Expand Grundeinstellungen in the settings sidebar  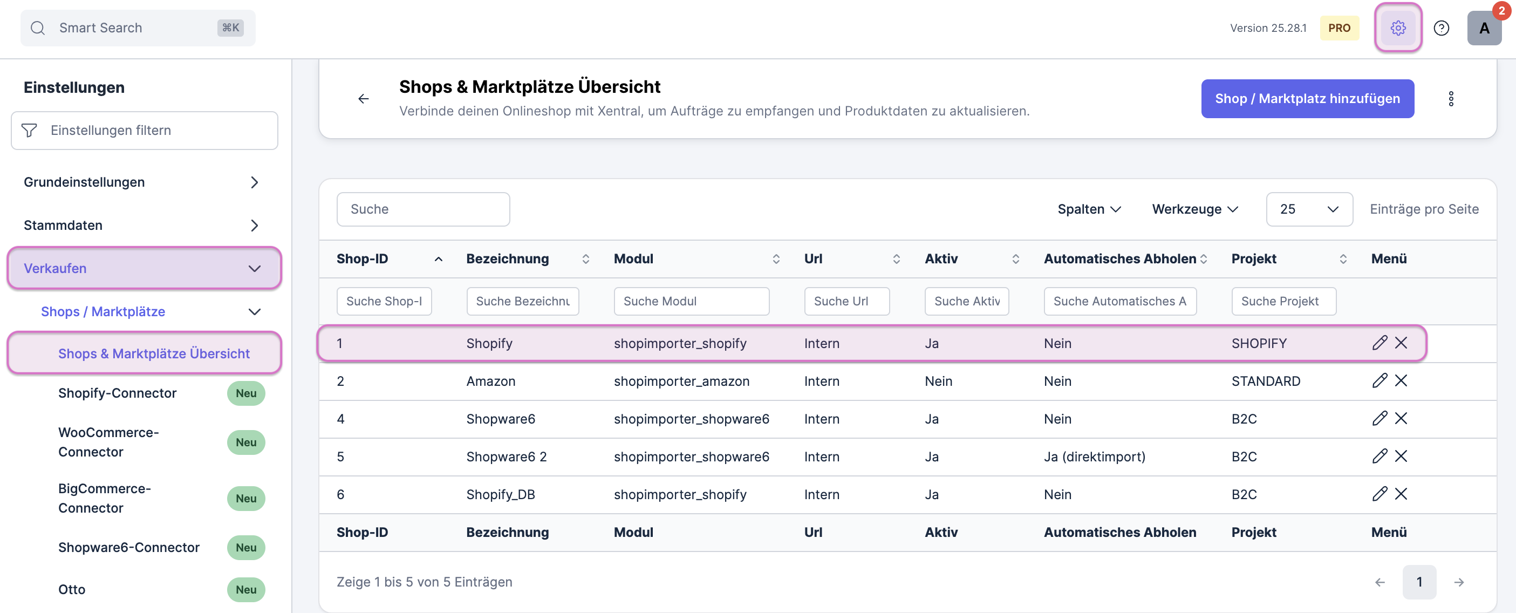tap(141, 182)
